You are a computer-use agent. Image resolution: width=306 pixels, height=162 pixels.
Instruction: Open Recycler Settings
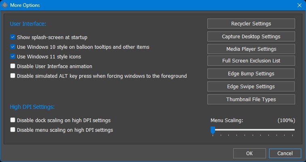(x=251, y=23)
